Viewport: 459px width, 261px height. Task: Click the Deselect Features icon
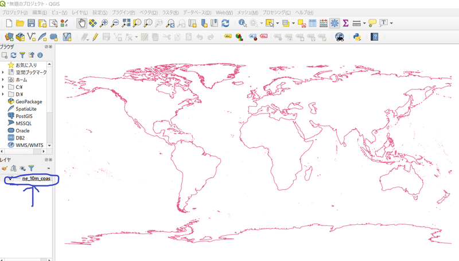(x=302, y=23)
